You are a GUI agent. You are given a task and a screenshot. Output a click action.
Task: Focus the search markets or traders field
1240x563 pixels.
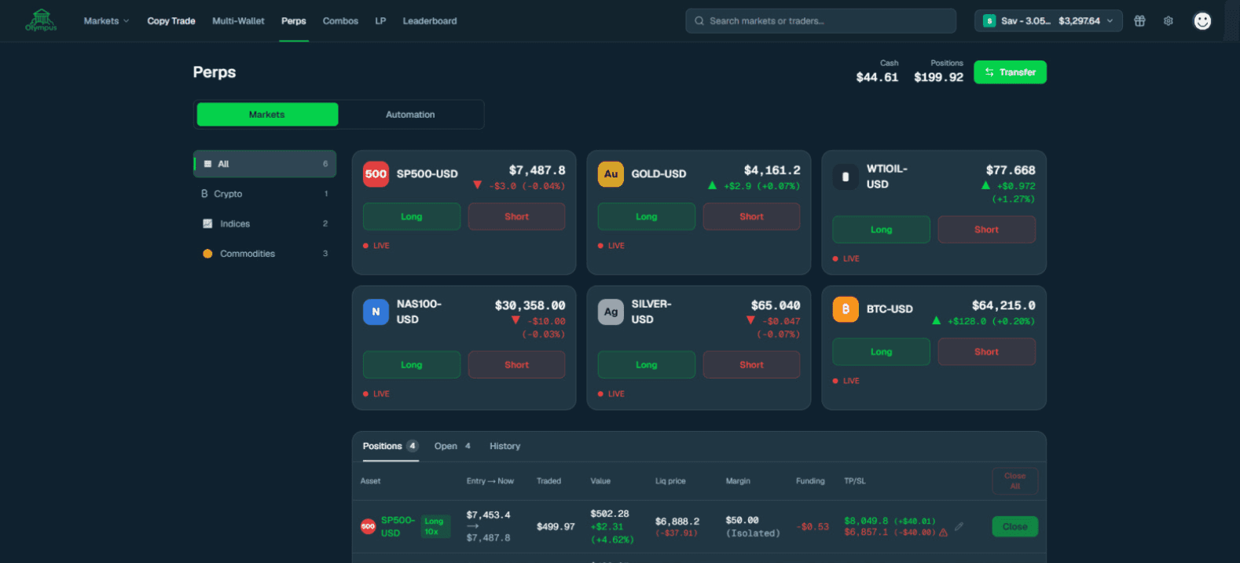(820, 21)
